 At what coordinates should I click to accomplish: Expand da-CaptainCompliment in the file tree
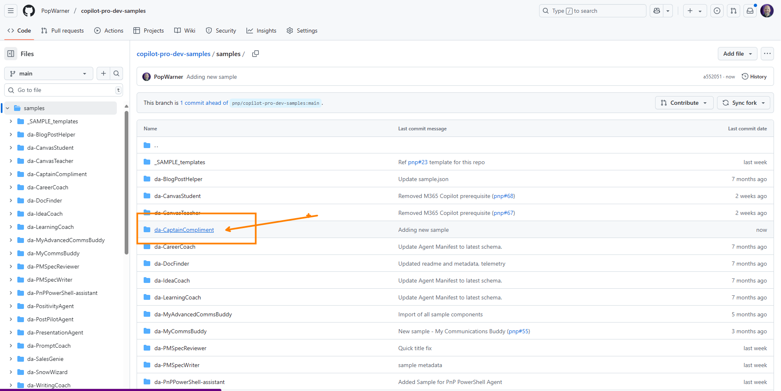click(11, 174)
